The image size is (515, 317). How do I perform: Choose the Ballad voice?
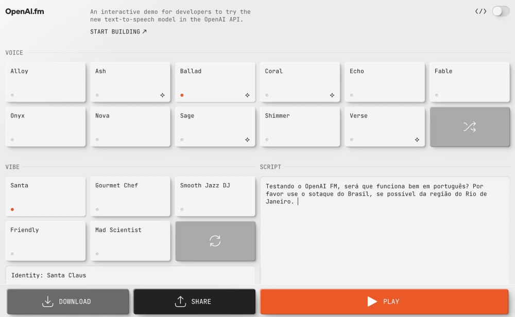(215, 82)
